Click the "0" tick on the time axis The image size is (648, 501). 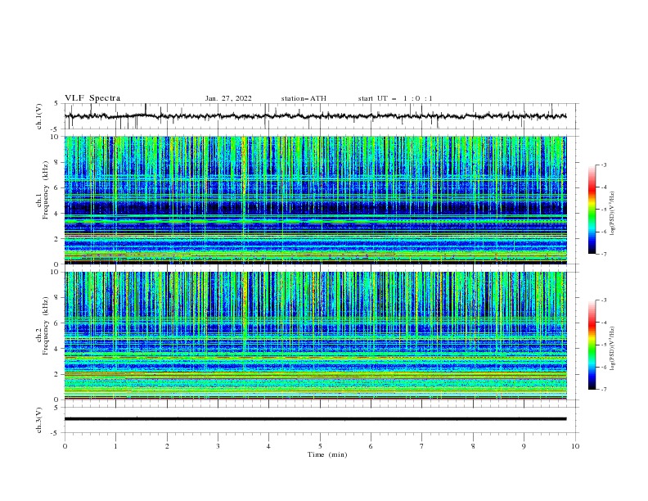tap(65, 446)
